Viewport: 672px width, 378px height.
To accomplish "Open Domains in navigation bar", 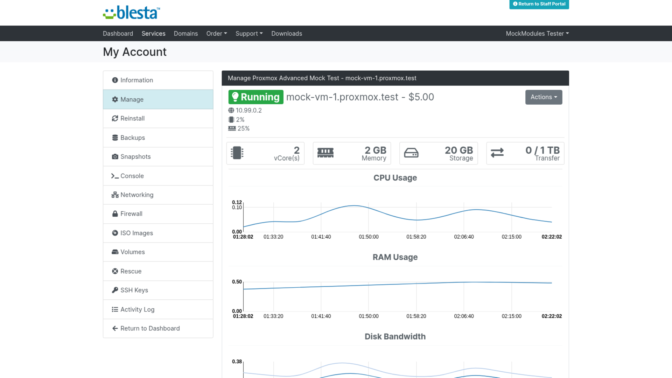I will [186, 34].
